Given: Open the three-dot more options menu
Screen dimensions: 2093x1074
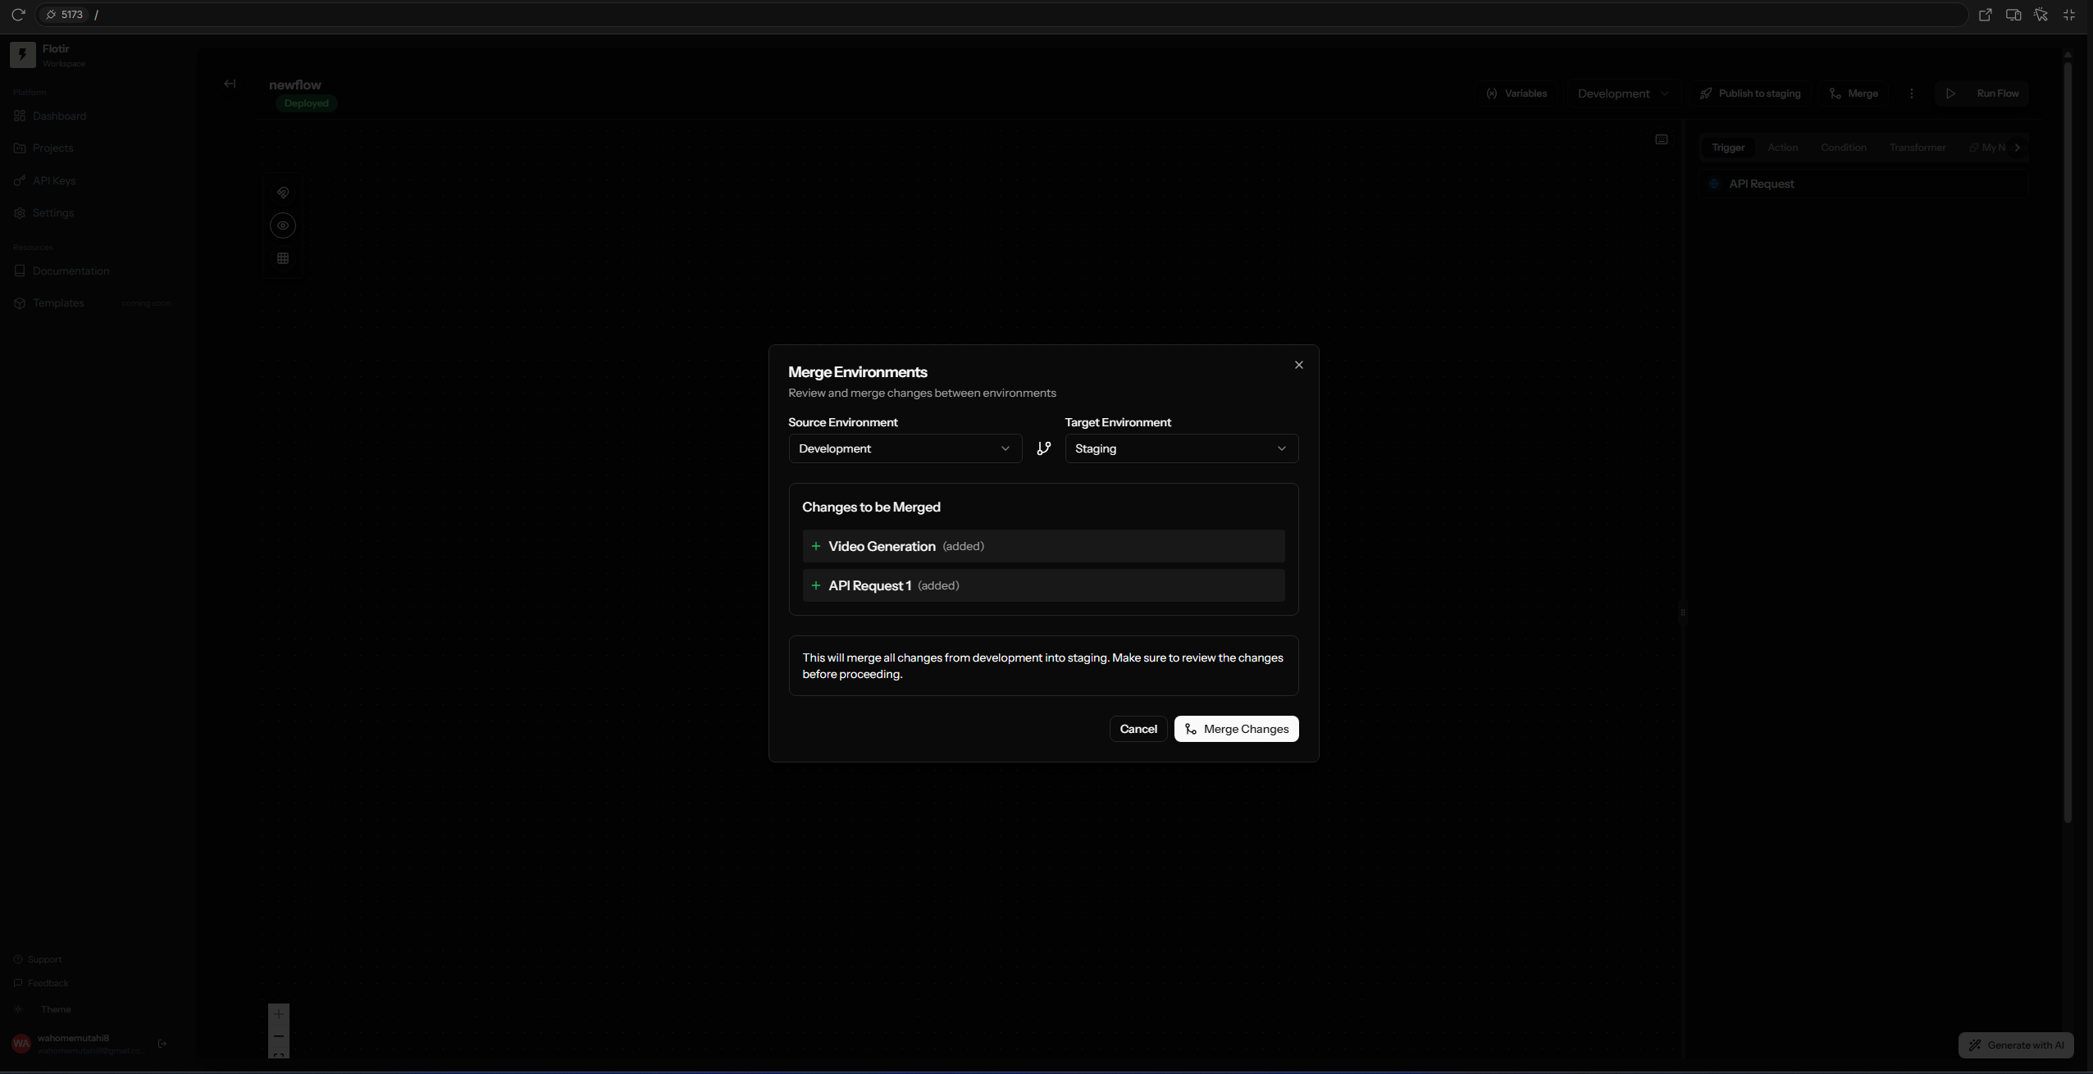Looking at the screenshot, I should (x=1911, y=93).
